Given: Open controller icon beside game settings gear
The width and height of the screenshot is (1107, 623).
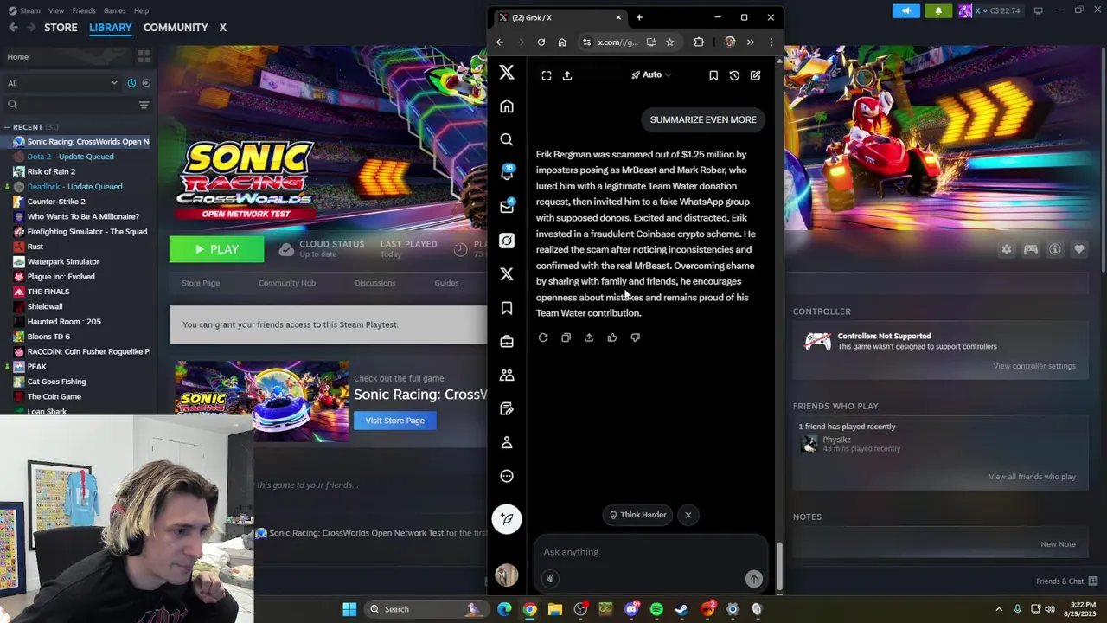Looking at the screenshot, I should (x=1031, y=249).
